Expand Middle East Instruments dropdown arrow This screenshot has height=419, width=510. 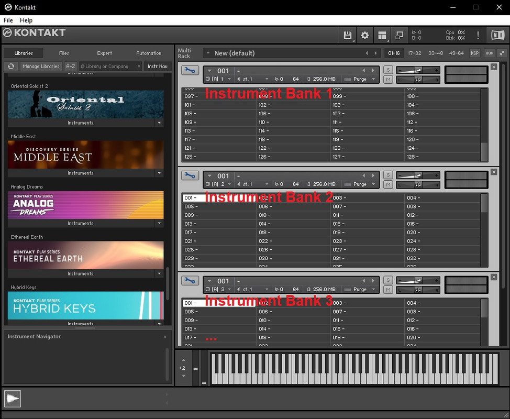(x=159, y=173)
